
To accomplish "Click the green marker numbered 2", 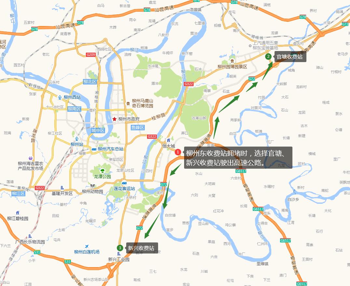I will tap(268, 57).
